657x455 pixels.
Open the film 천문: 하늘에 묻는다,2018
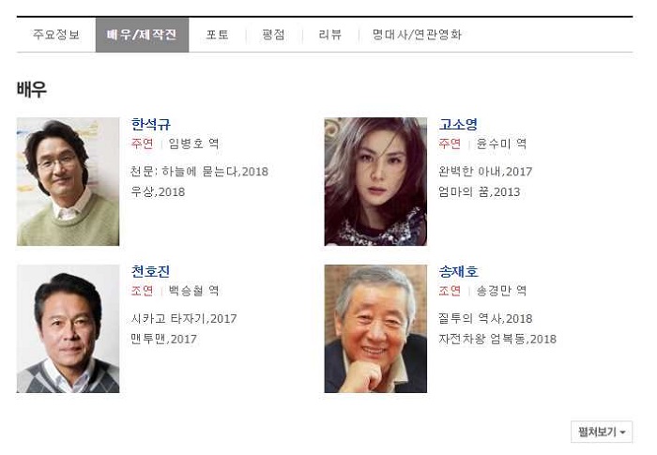coord(199,172)
